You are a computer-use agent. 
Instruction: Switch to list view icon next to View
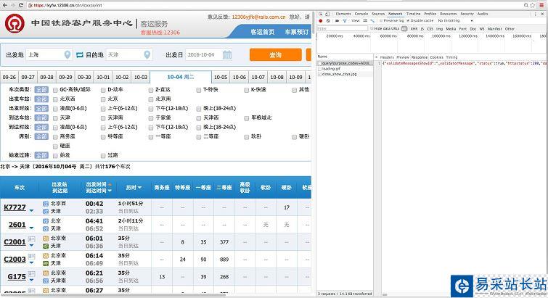365,21
